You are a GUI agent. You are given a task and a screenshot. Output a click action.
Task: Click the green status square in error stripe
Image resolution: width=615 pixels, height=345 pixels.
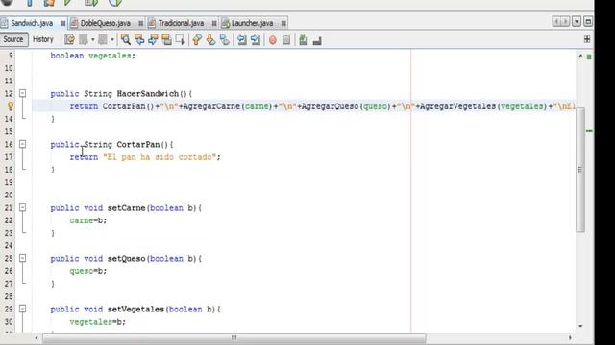click(589, 57)
